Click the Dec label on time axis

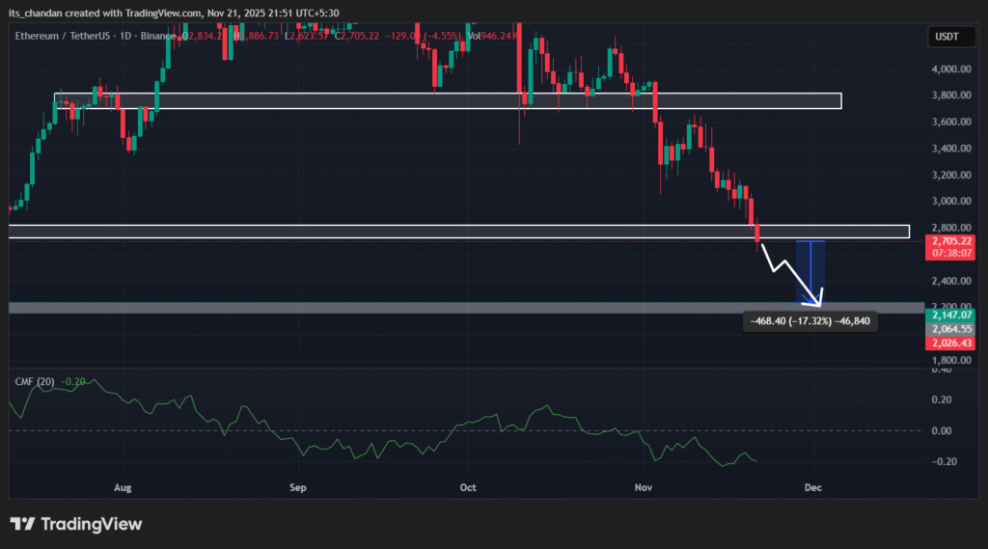point(812,489)
